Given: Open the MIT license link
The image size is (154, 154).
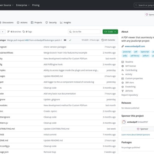Looking at the screenshot, I should click(129, 66).
